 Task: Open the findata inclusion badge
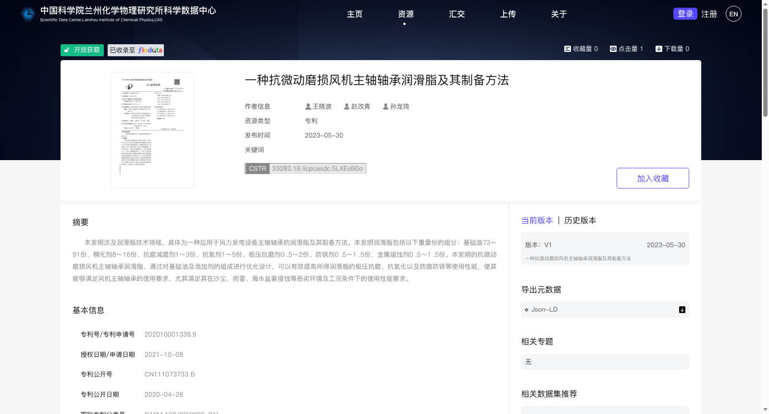tap(136, 50)
